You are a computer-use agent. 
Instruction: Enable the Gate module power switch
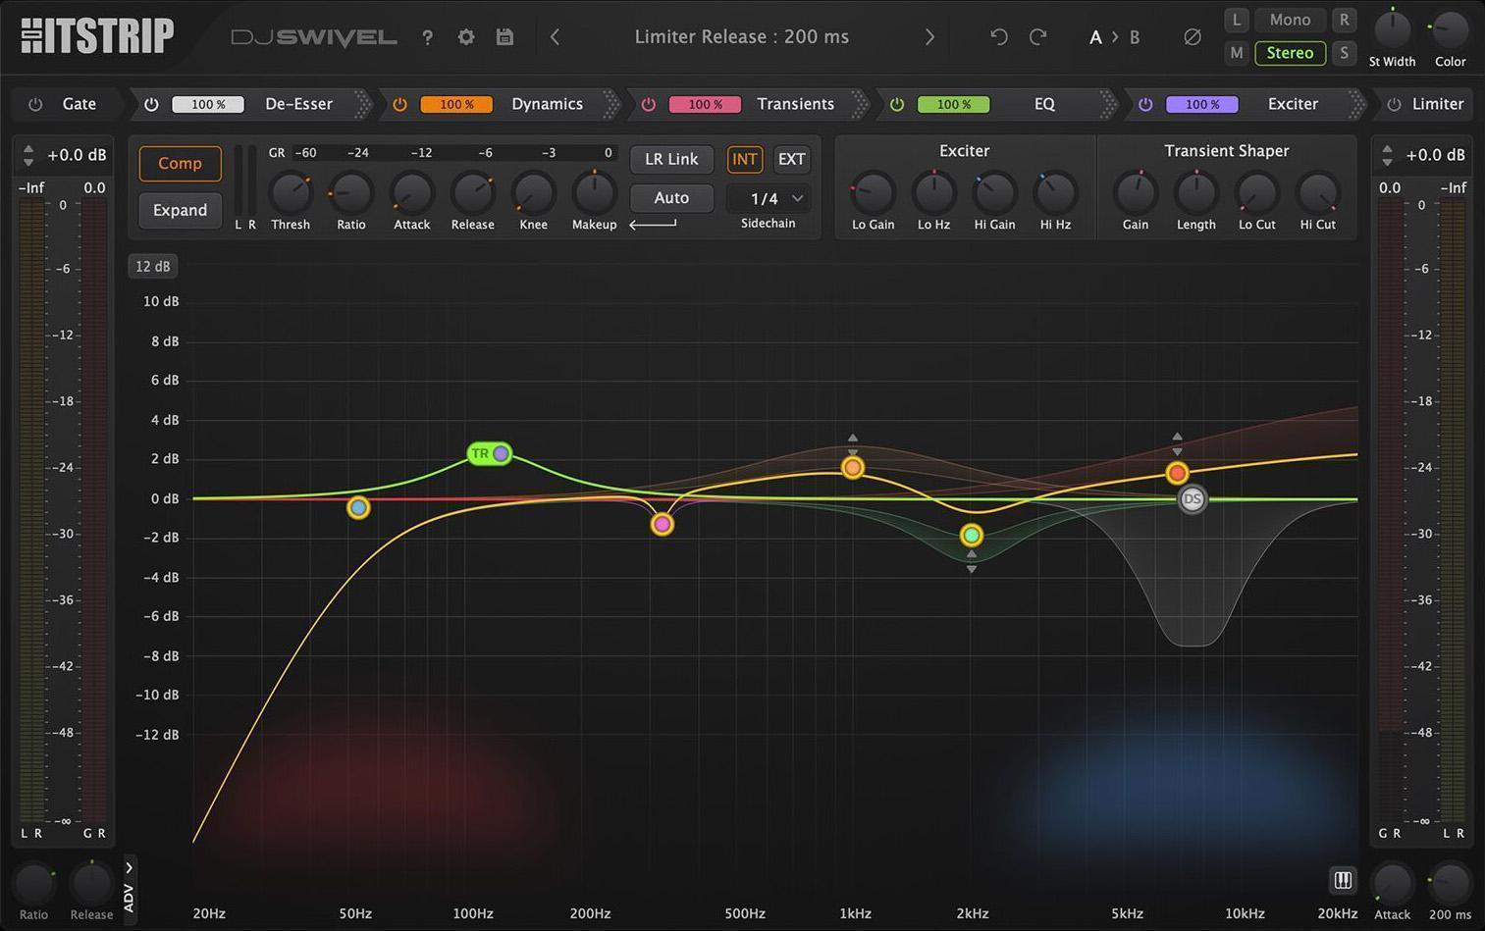pos(35,103)
